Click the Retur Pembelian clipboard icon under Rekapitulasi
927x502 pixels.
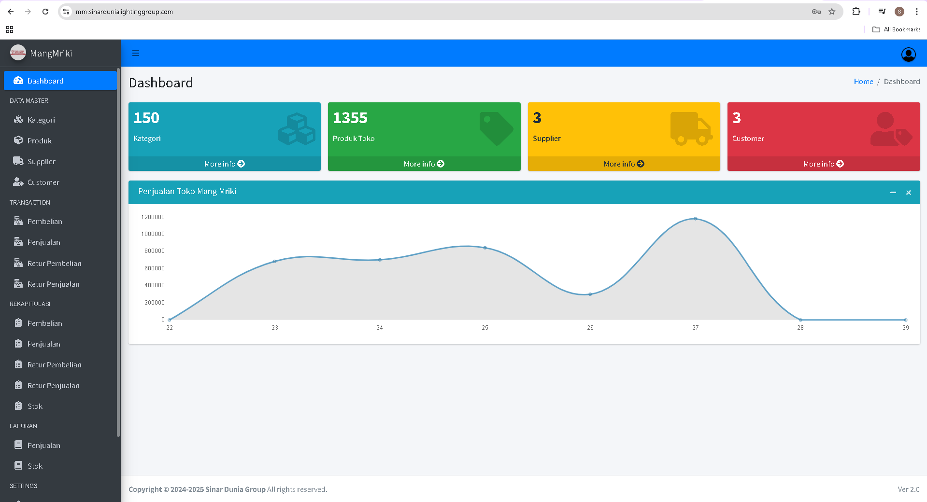click(x=18, y=364)
